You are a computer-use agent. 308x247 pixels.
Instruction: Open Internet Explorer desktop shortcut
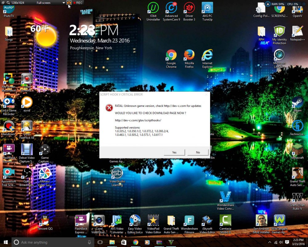coord(207,59)
